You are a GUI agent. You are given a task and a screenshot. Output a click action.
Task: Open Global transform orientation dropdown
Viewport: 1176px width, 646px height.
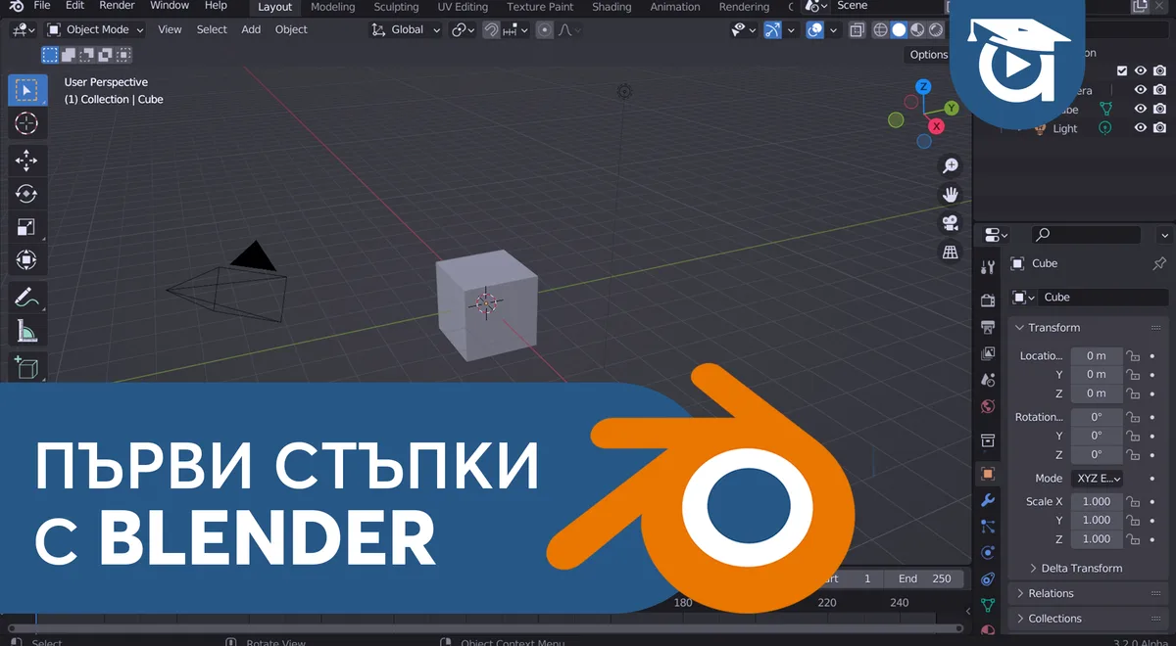tap(406, 30)
